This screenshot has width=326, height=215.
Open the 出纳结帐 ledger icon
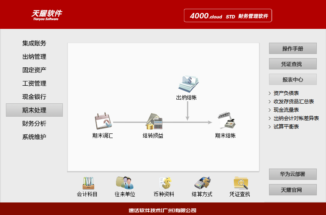[x=189, y=83]
